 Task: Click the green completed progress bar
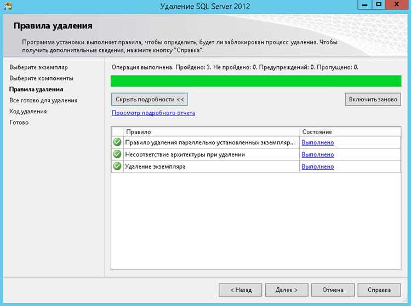click(x=256, y=81)
